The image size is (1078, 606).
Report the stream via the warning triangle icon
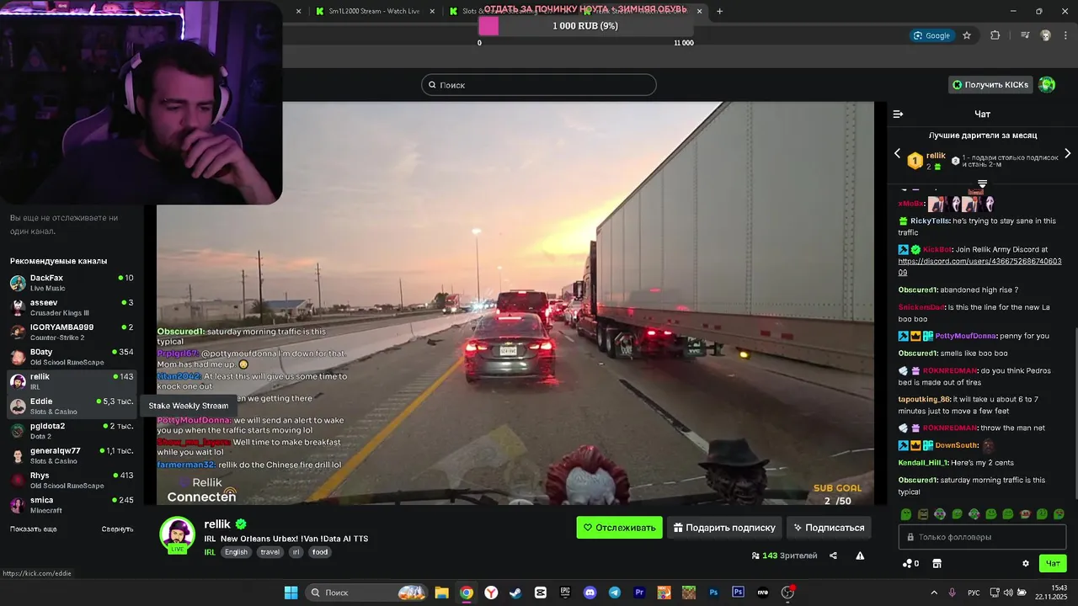(x=860, y=555)
